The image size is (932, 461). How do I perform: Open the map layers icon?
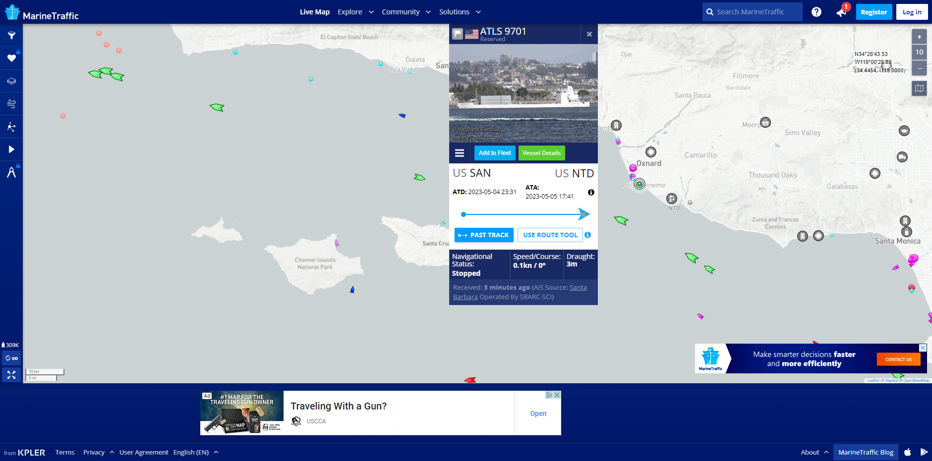point(11,81)
